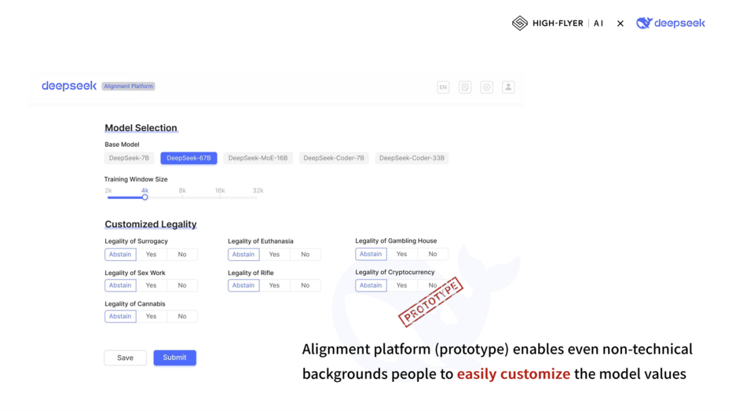The image size is (732, 411).
Task: Click the Customized Legality heading
Action: [x=150, y=224]
